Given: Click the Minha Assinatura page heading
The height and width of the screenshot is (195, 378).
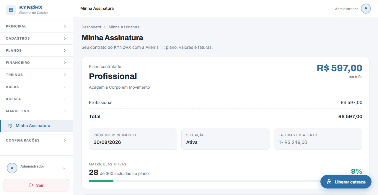Looking at the screenshot, I should click(x=112, y=38).
